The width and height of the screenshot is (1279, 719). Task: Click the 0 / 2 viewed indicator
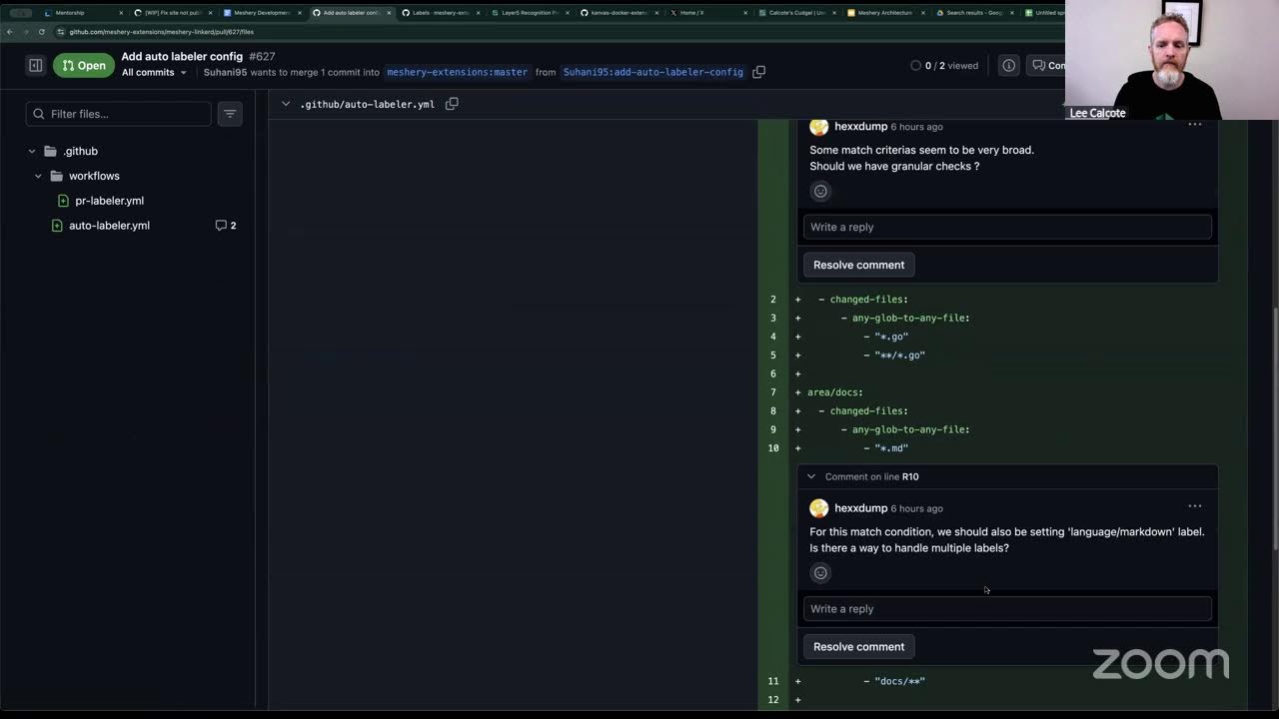coord(944,66)
